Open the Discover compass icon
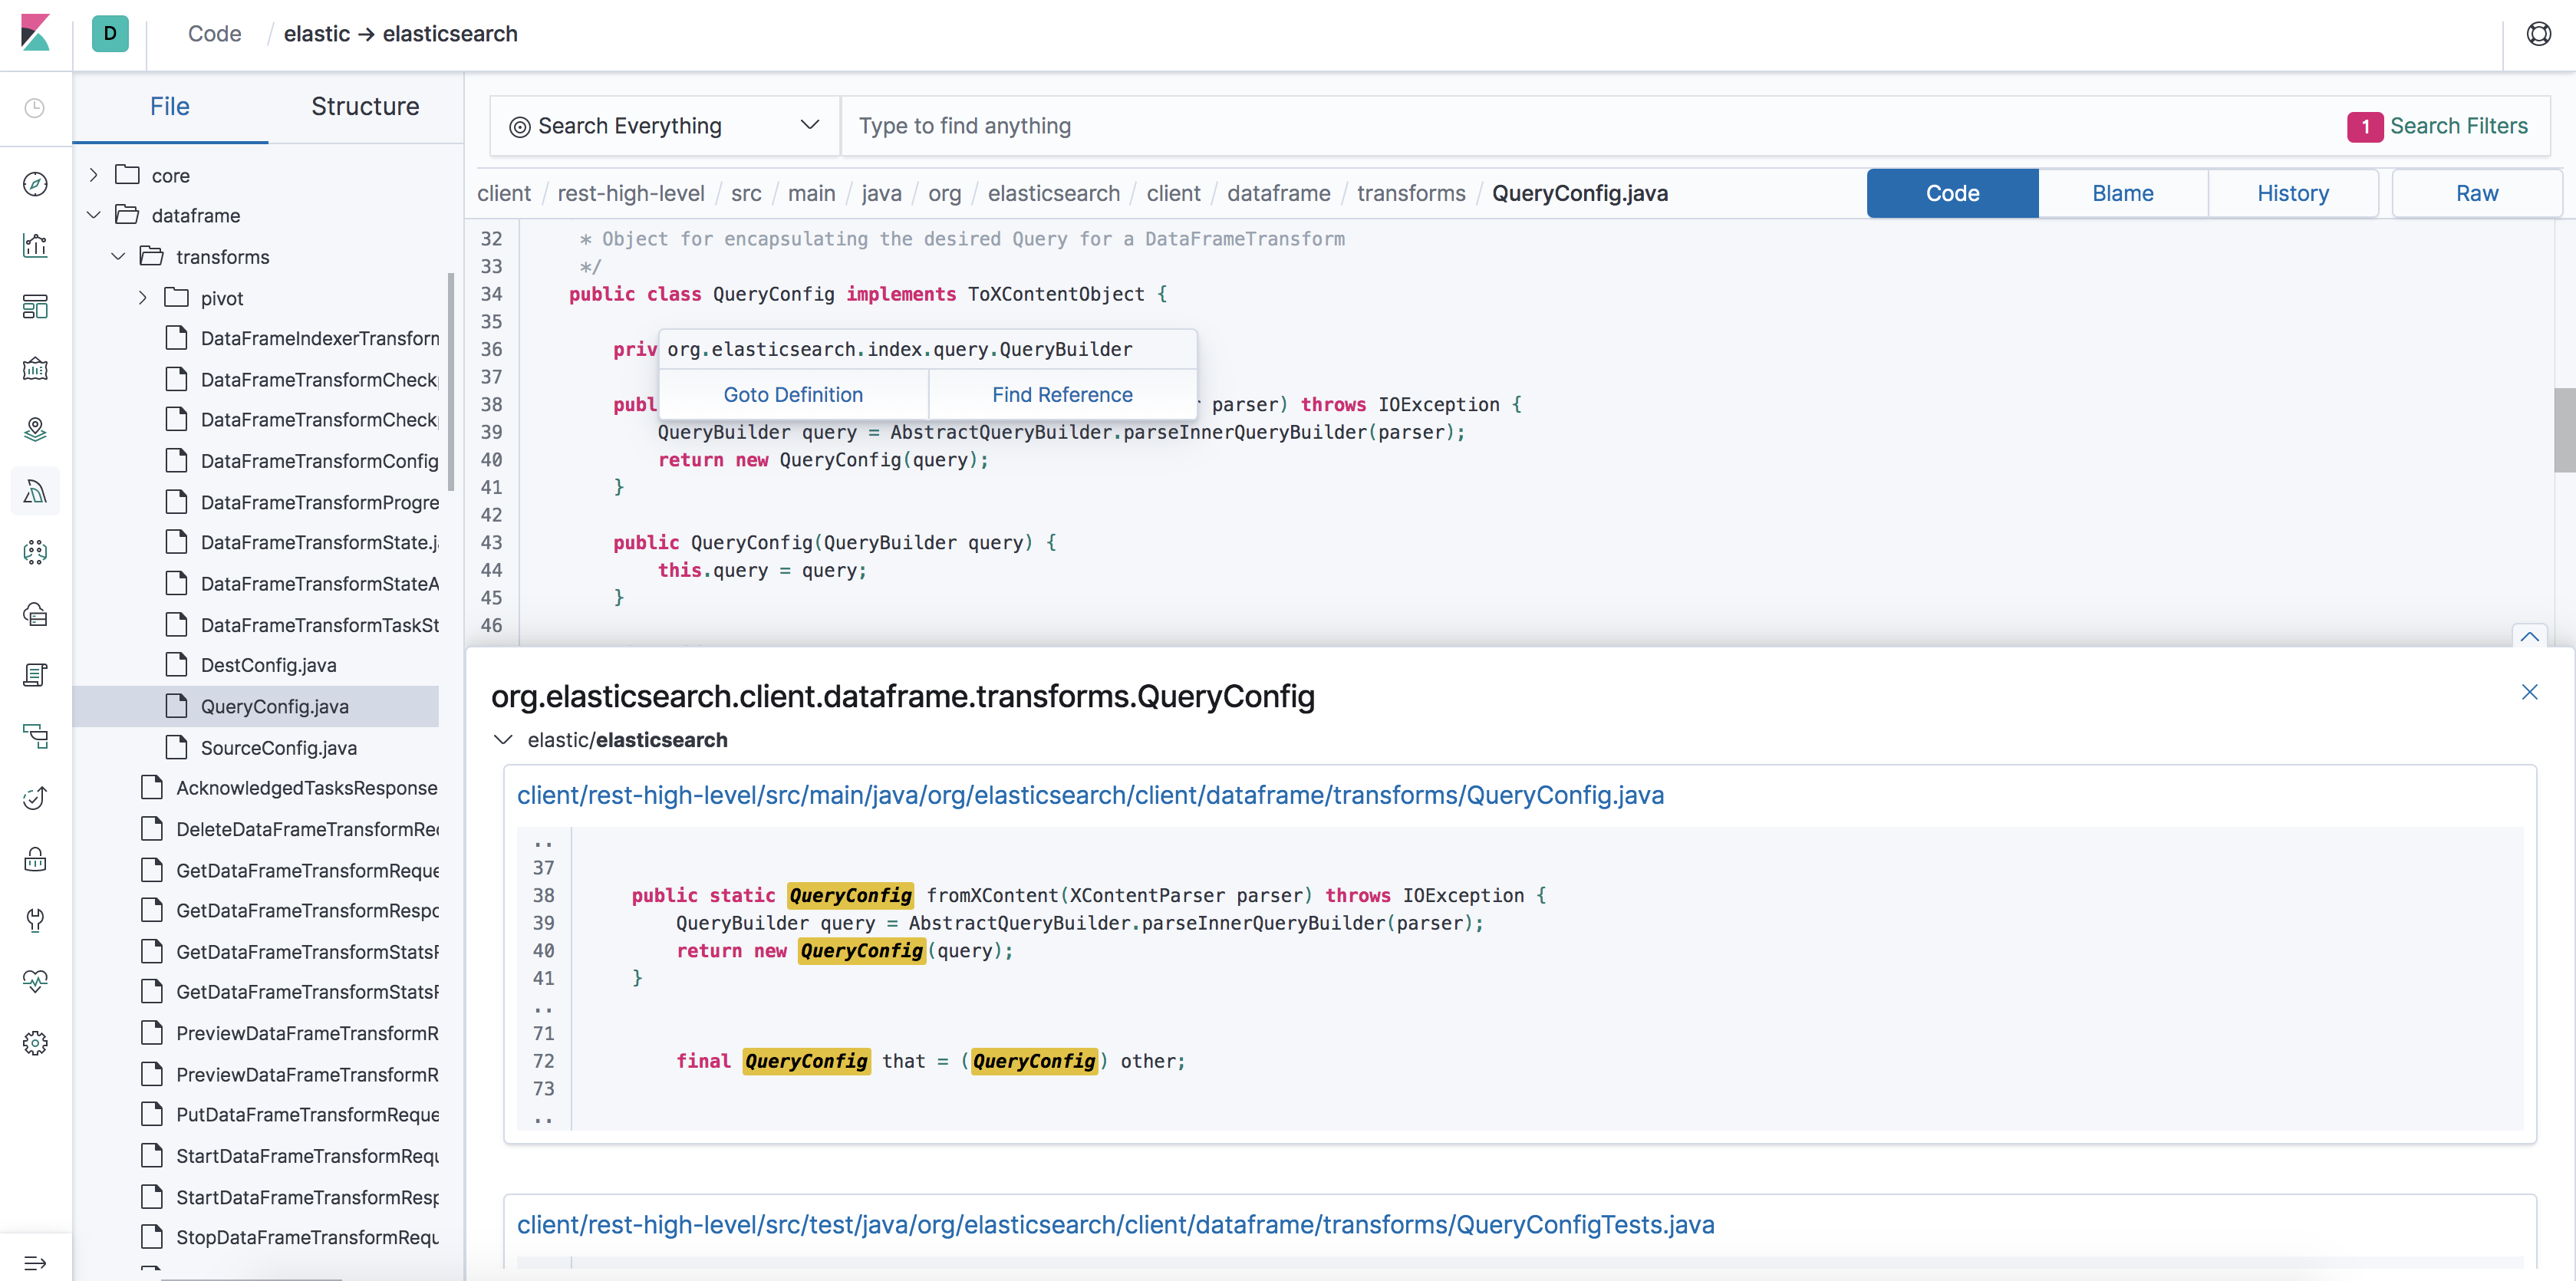This screenshot has height=1281, width=2576. 36,184
